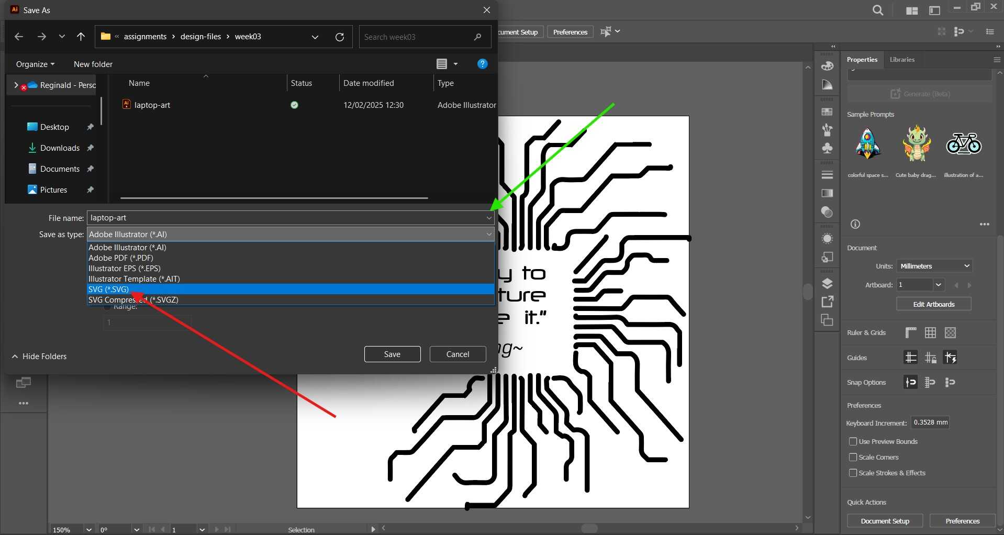Open the Color panel palette icon
This screenshot has height=535, width=1004.
827,66
